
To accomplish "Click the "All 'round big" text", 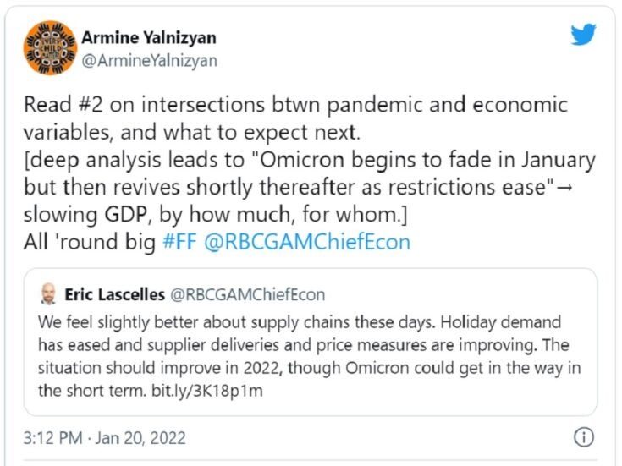I will 89,241.
